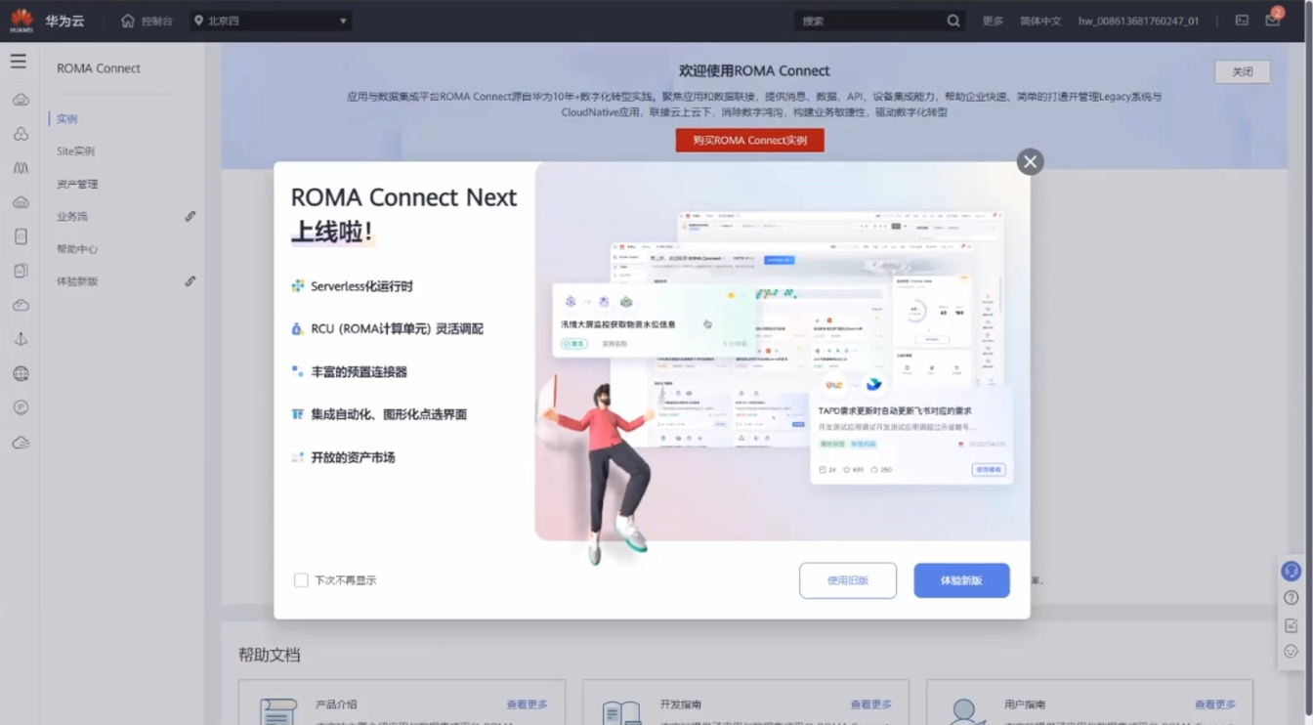This screenshot has width=1313, height=725.
Task: Click the dialog's product illustration image
Action: click(x=783, y=352)
